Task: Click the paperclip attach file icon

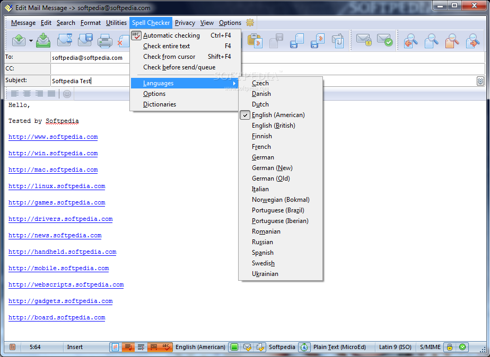Action: (x=338, y=41)
